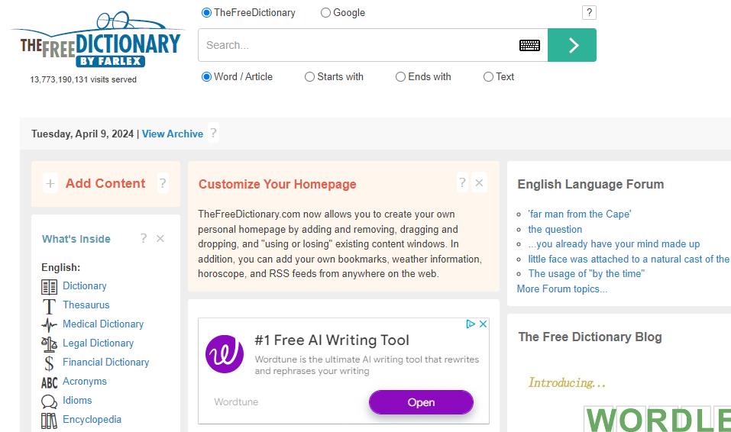Dismiss the Customize Your Homepage box

[x=479, y=183]
